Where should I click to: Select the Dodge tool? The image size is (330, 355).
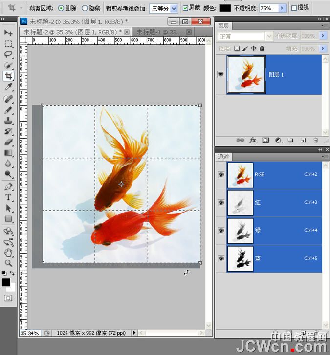tap(8, 174)
